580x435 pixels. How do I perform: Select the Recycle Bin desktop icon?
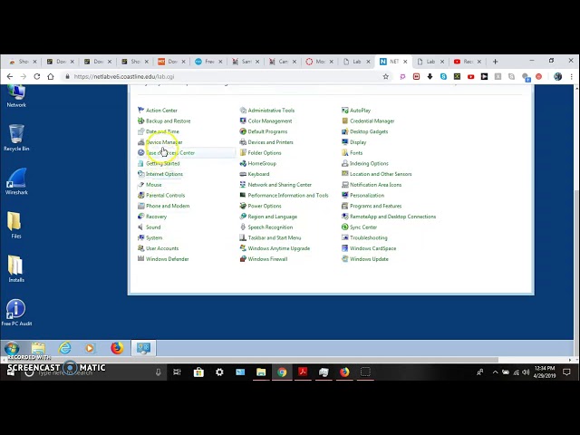click(x=16, y=137)
